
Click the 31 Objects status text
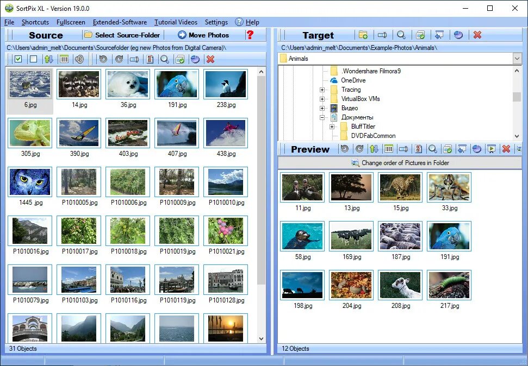pos(23,349)
